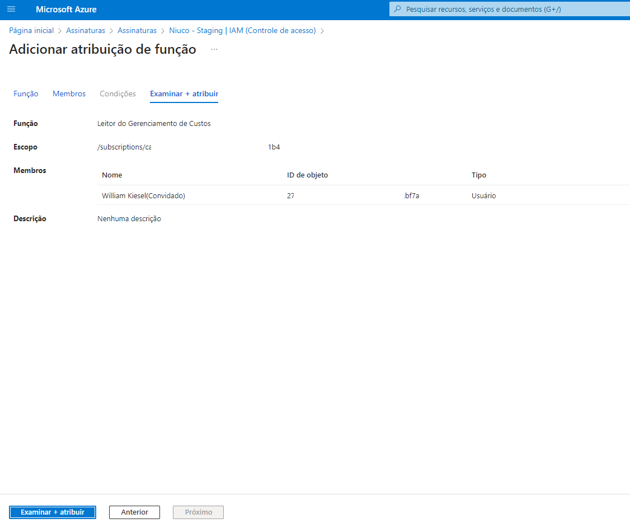630x523 pixels.
Task: Click the Nenhuma descrição text
Action: [129, 219]
